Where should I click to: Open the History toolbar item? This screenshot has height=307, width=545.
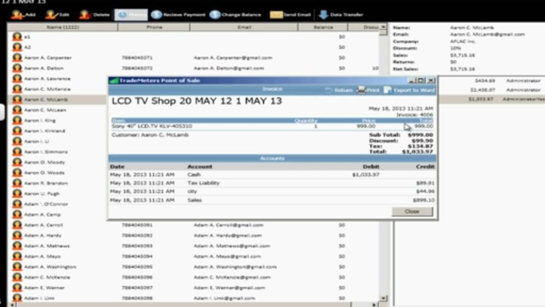point(131,14)
